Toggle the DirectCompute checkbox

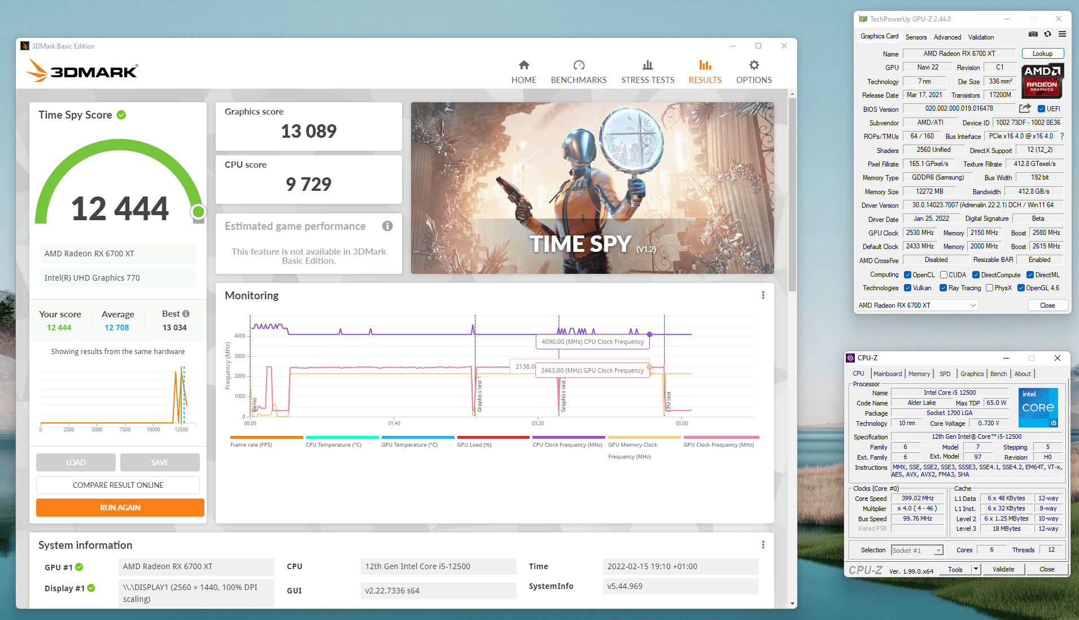976,275
